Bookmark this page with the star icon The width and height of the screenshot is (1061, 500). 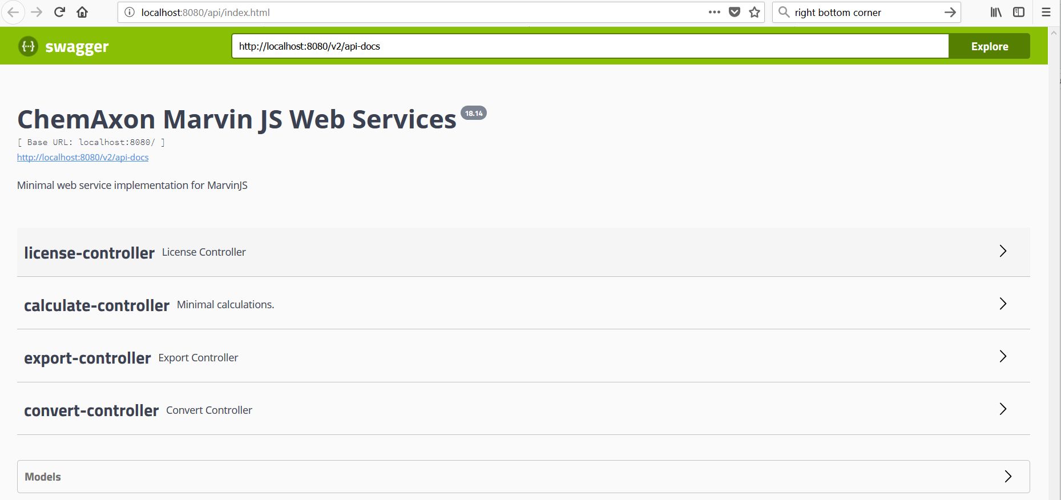(755, 12)
